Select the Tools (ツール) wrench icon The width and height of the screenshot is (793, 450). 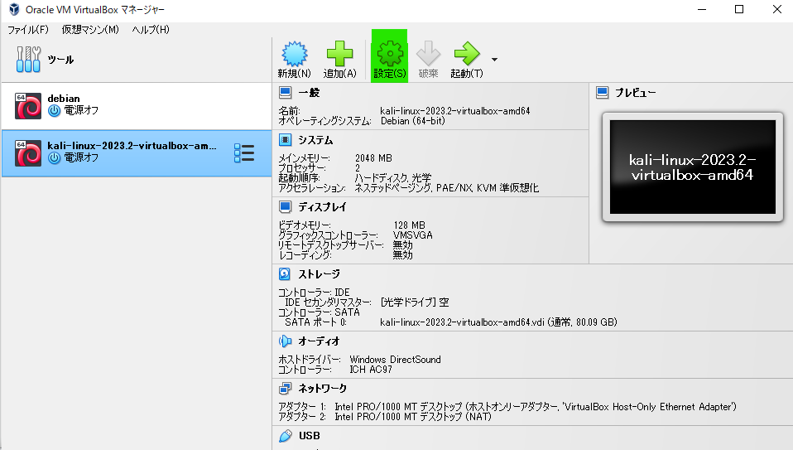point(28,59)
